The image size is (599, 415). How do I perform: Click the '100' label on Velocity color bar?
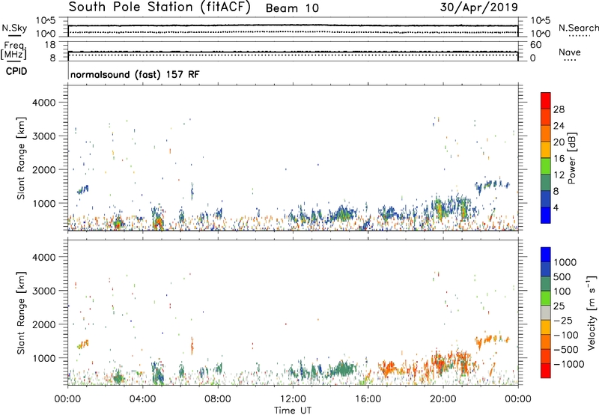562,291
